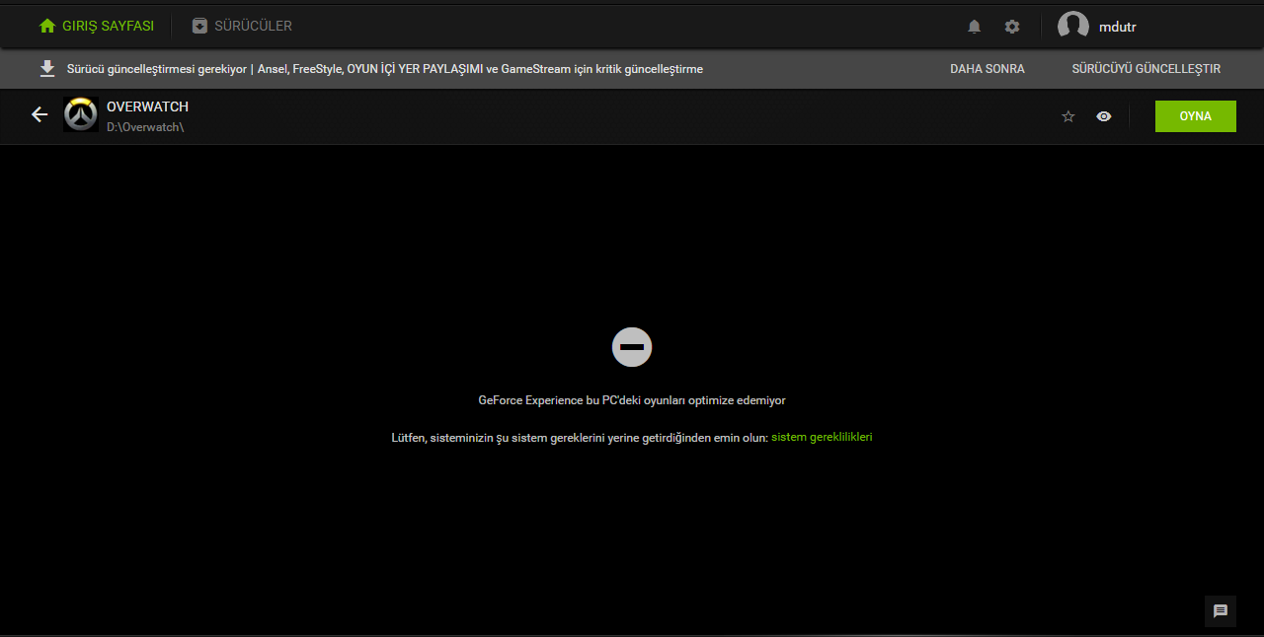Toggle the eye visibility icon

click(1104, 116)
